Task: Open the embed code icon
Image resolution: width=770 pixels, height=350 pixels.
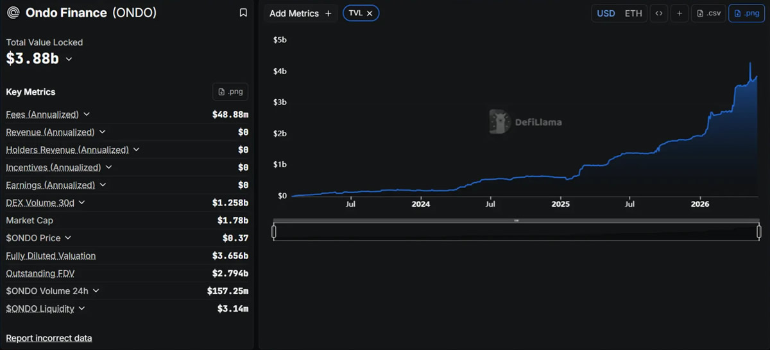Action: pyautogui.click(x=658, y=13)
